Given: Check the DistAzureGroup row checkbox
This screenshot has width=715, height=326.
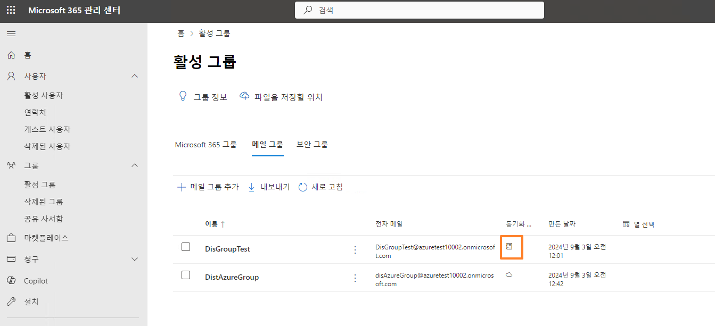Looking at the screenshot, I should coord(186,275).
